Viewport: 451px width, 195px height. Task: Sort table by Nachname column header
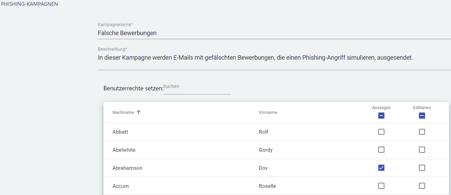pyautogui.click(x=123, y=112)
